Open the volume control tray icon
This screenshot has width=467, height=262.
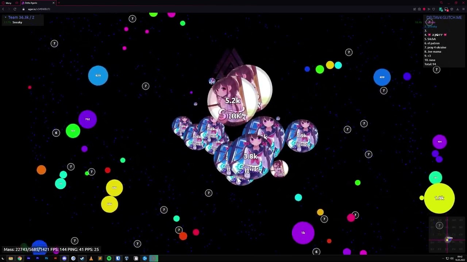tap(452, 258)
